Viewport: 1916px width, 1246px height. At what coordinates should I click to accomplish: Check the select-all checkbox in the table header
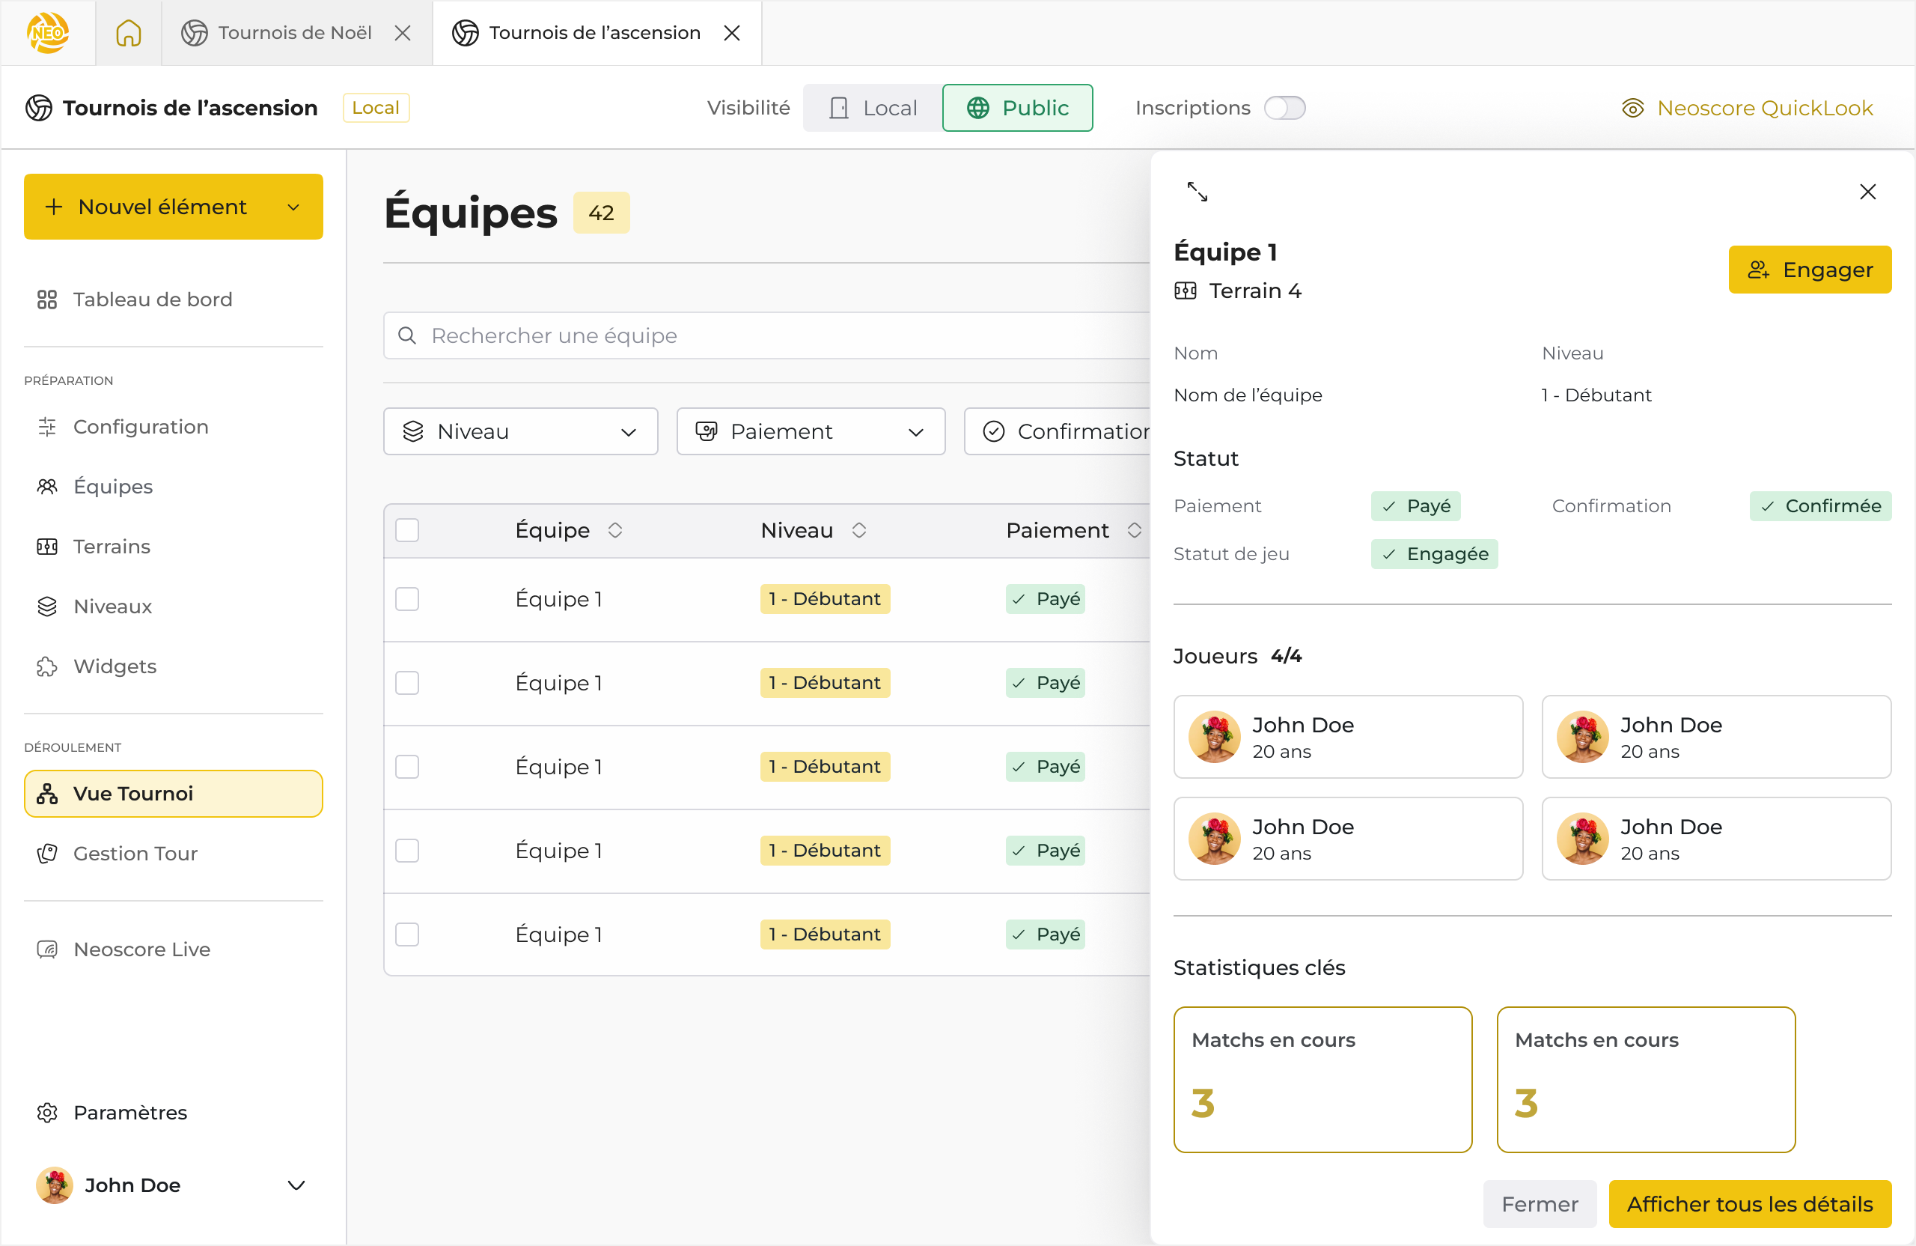(x=407, y=530)
